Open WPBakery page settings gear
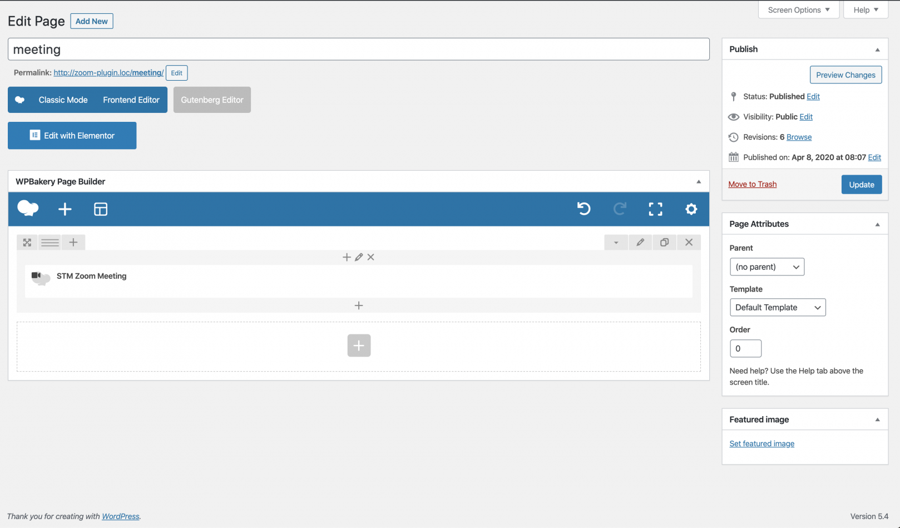 point(691,209)
